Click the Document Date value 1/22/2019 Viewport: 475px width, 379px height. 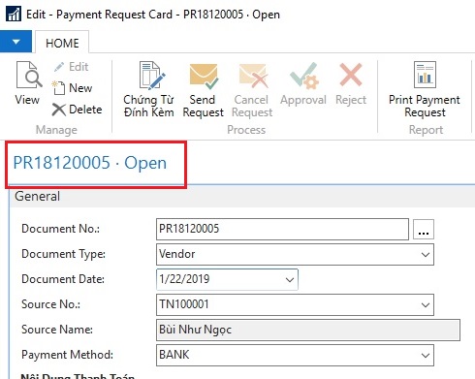click(x=184, y=279)
